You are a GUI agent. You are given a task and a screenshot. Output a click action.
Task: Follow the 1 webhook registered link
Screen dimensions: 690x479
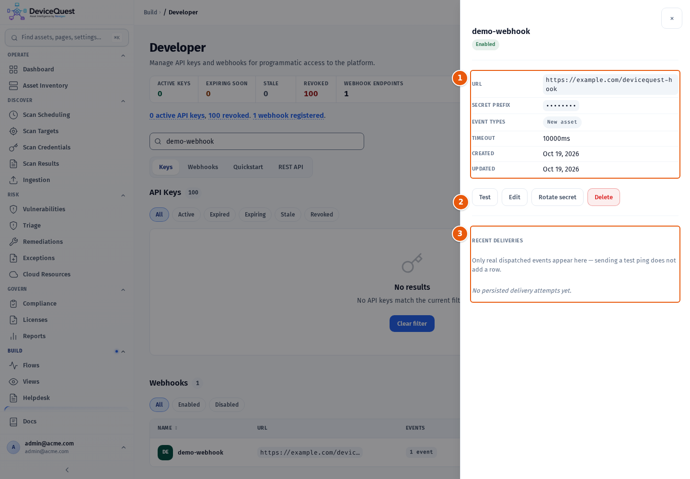coord(288,115)
